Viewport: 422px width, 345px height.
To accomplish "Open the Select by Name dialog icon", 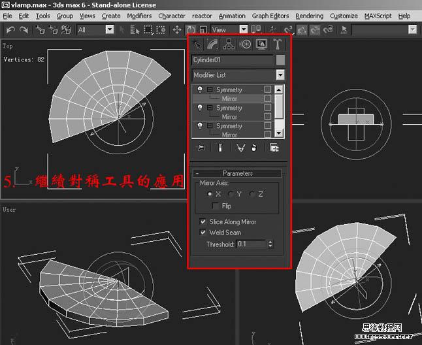I will tap(135, 29).
